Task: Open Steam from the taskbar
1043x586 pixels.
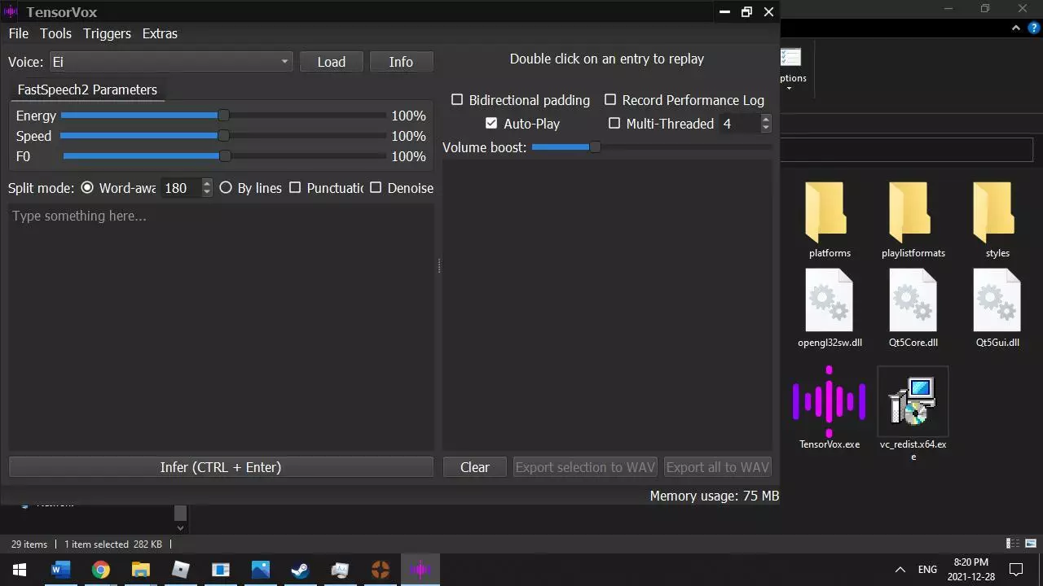Action: (300, 570)
